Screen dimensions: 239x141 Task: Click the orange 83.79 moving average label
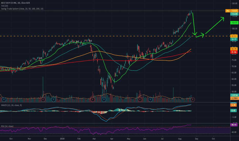(234, 49)
